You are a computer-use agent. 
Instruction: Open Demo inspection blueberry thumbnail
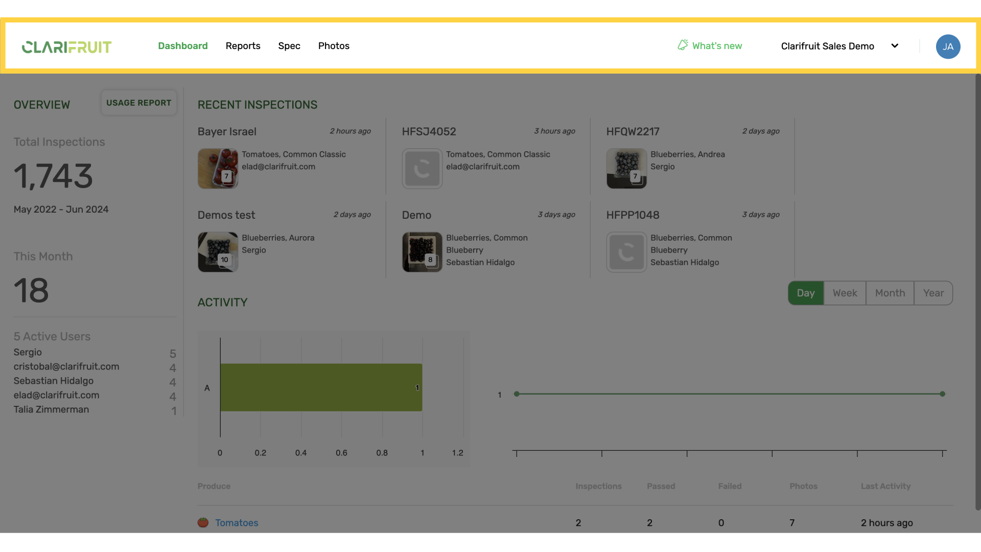pos(422,252)
